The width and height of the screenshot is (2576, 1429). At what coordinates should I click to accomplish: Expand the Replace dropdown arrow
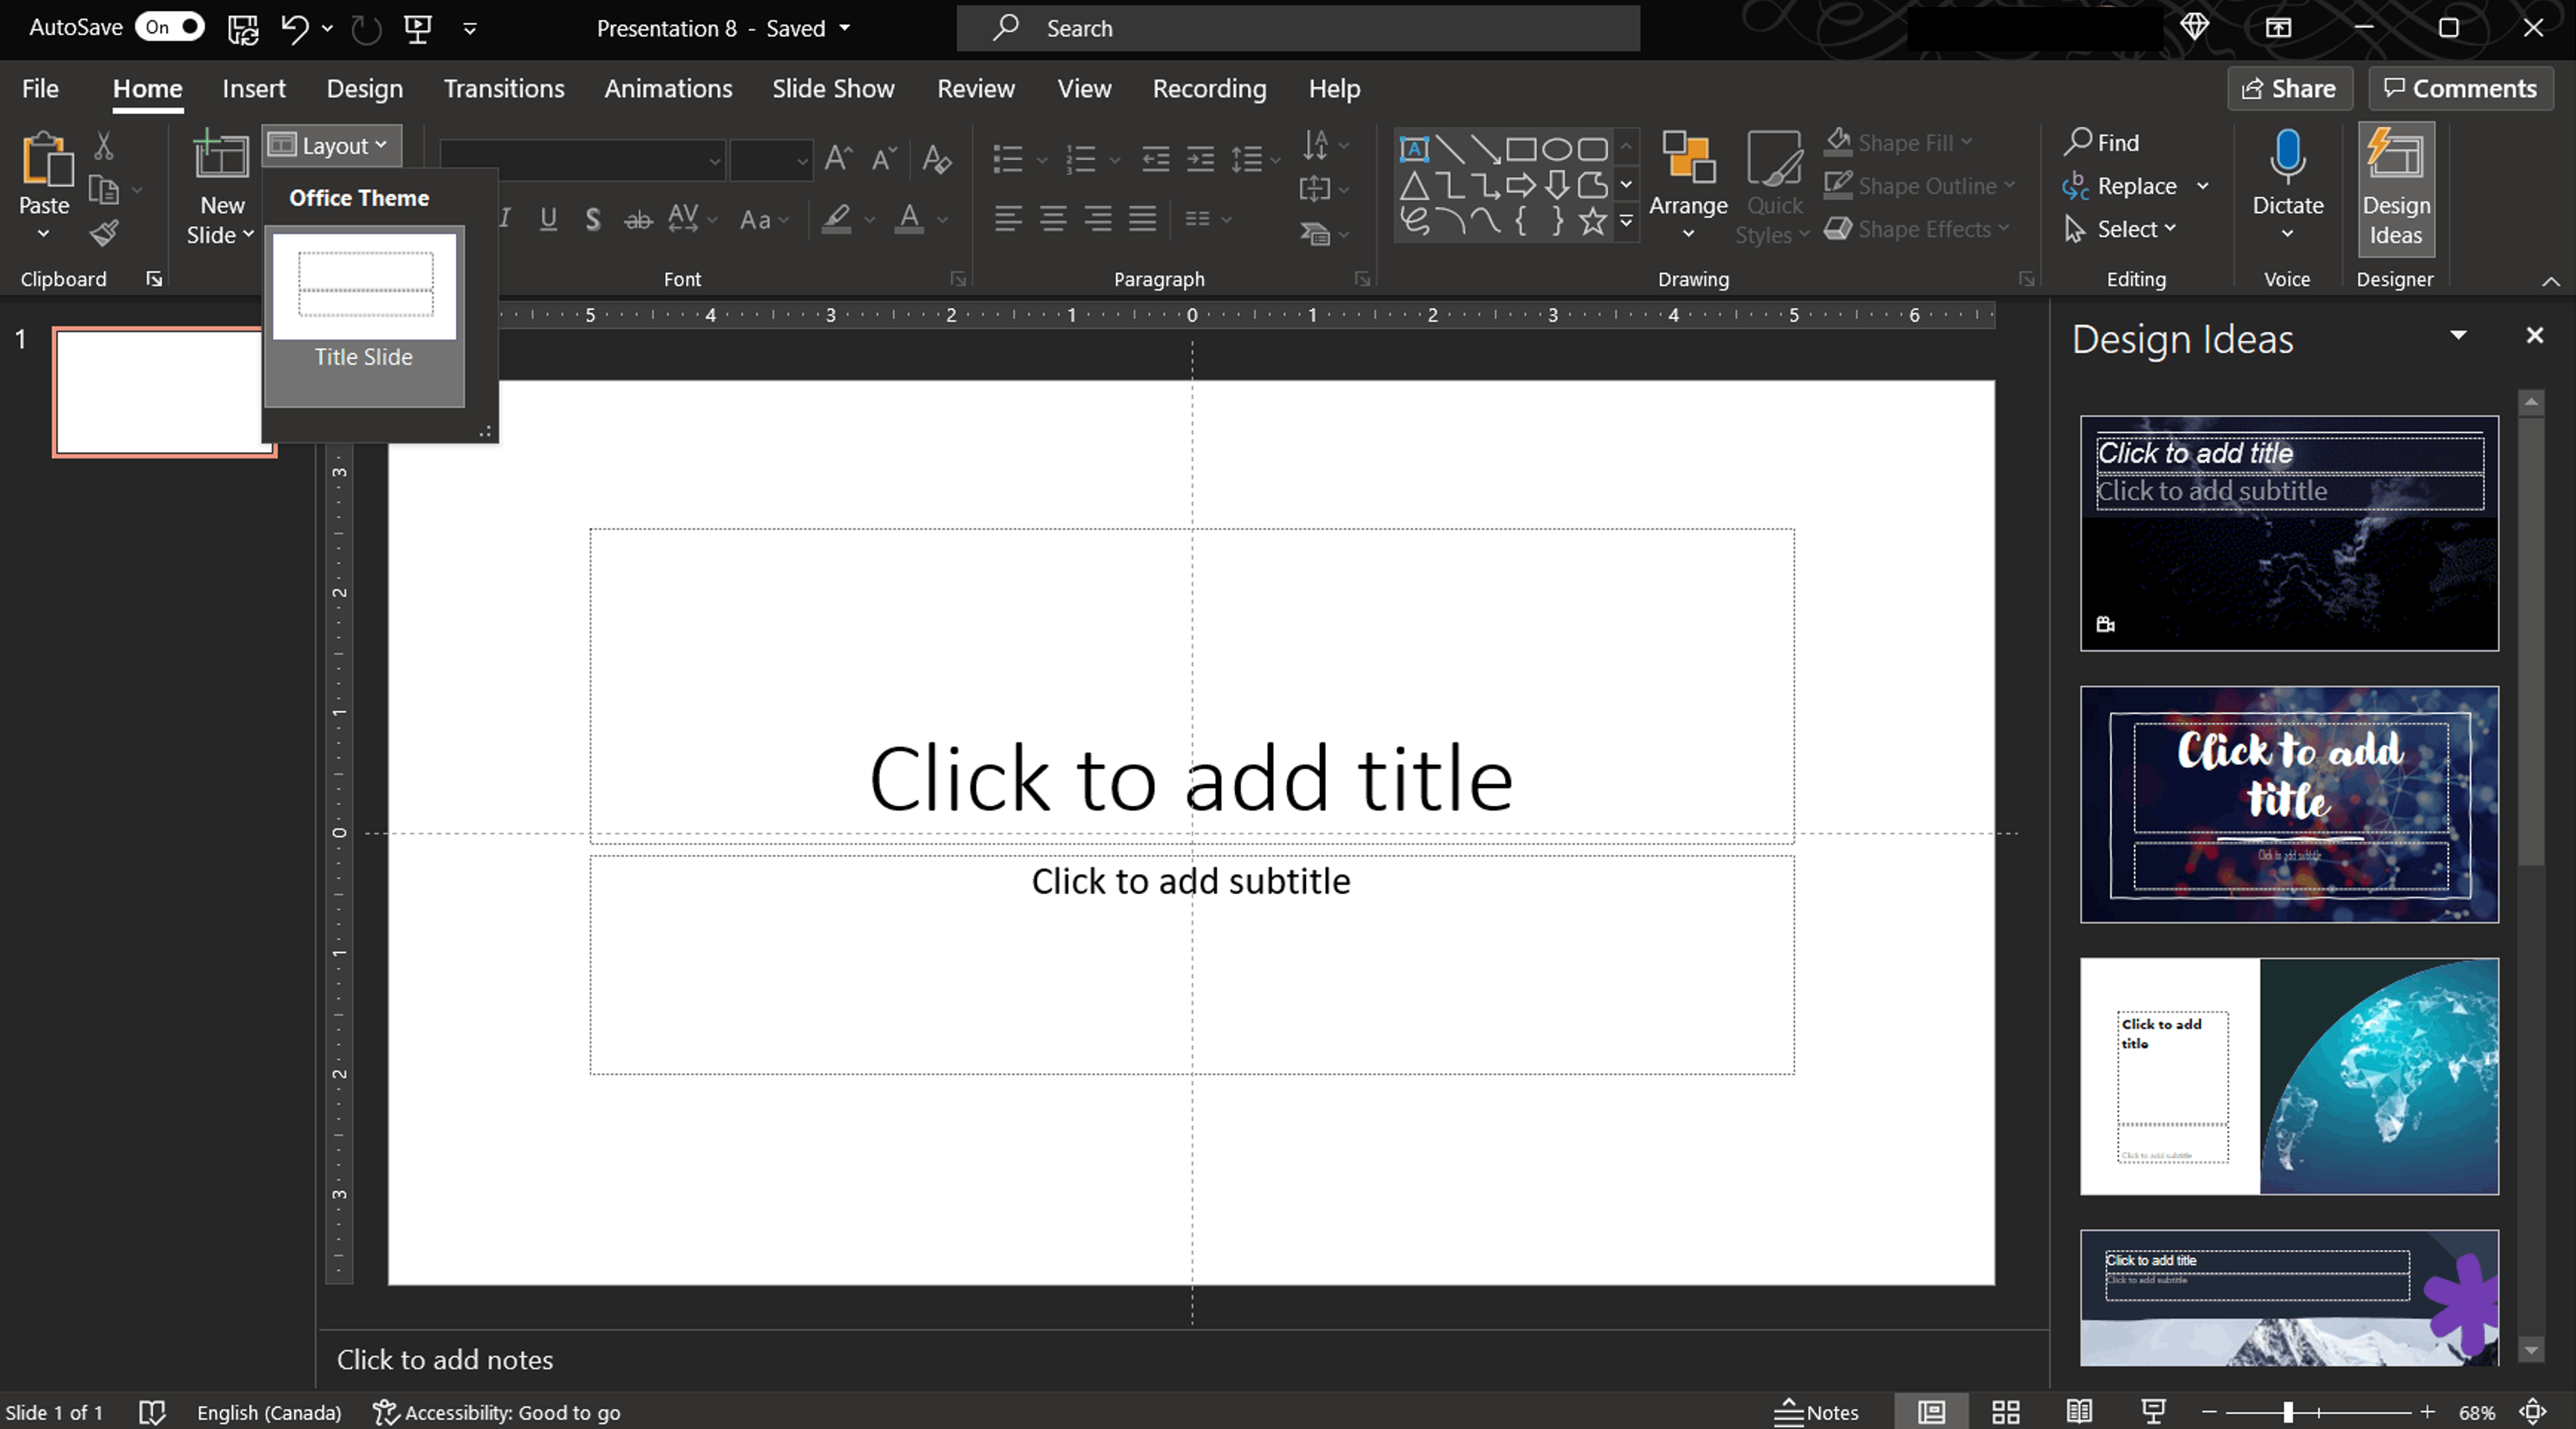(x=2203, y=186)
